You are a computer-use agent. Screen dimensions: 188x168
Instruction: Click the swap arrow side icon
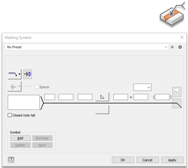(x=28, y=74)
